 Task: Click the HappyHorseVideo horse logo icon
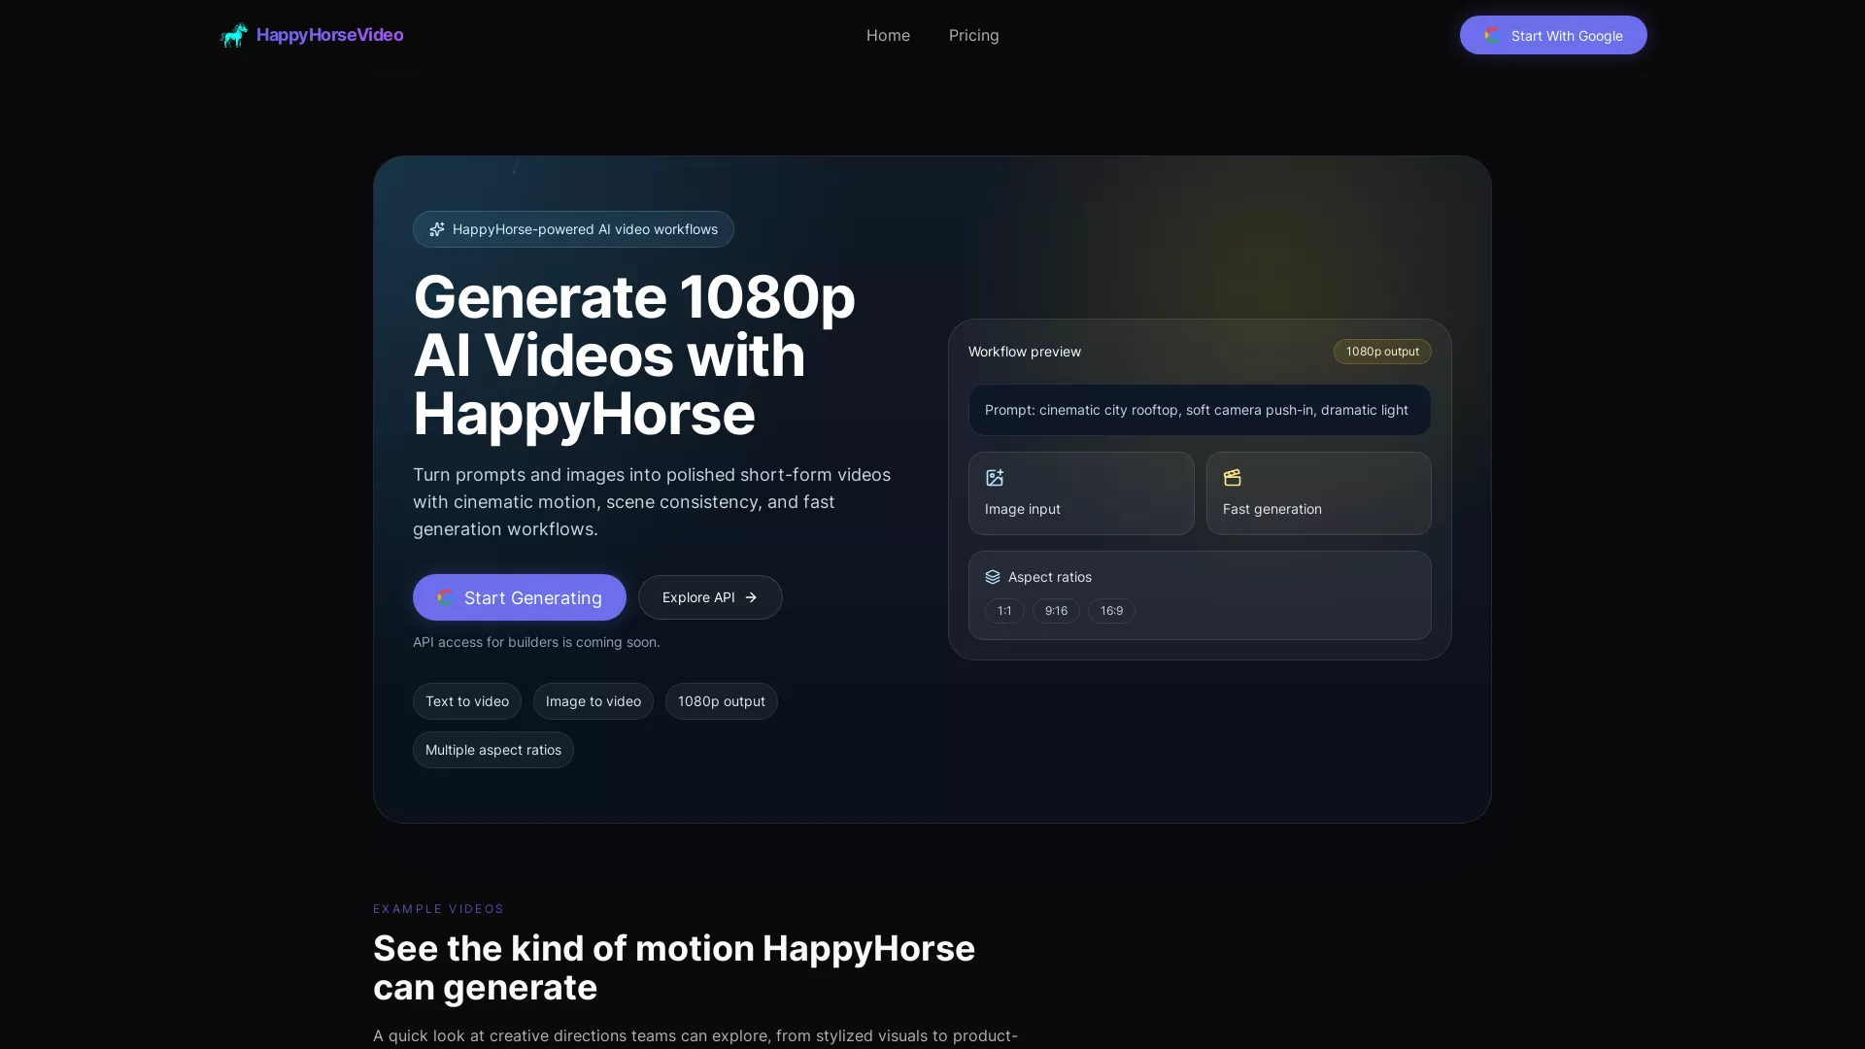tap(233, 35)
